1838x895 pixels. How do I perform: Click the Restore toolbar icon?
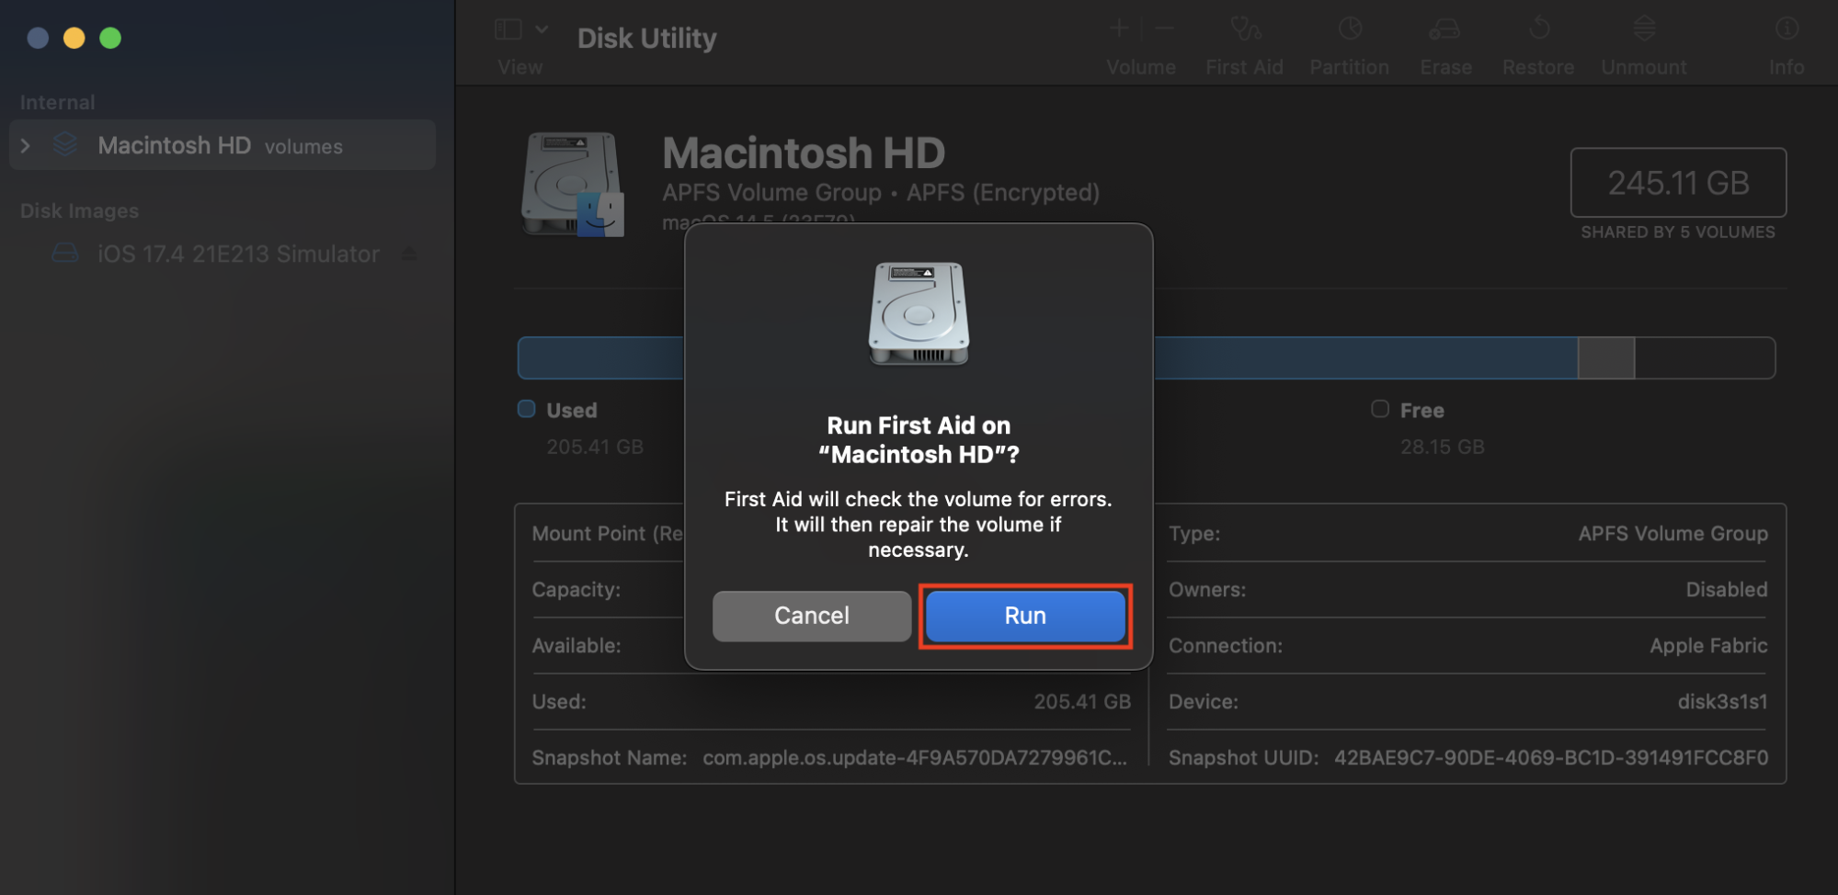pos(1537,41)
